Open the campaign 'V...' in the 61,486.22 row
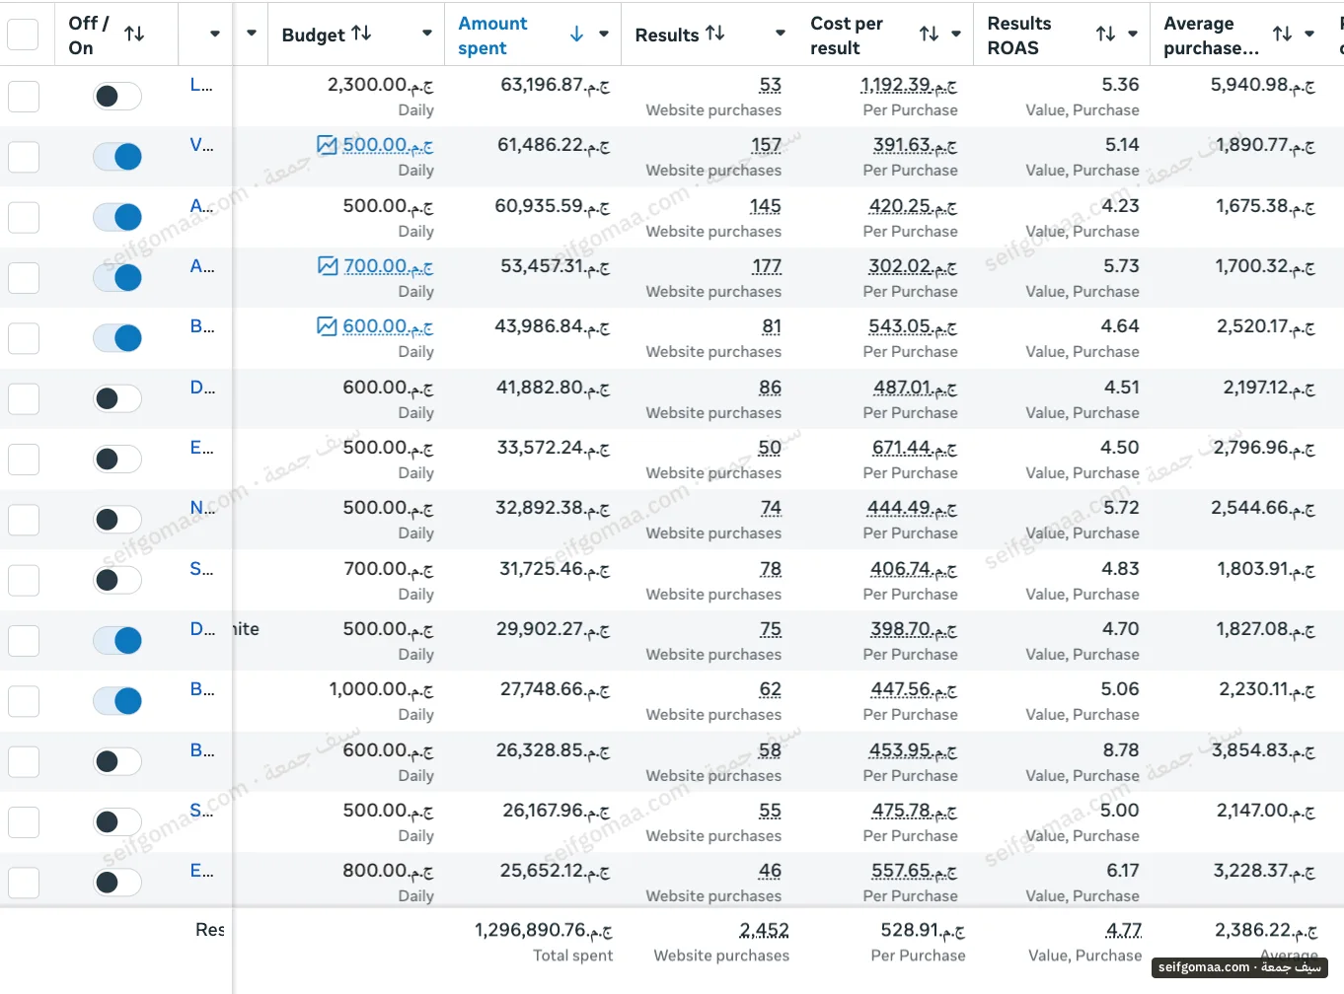 (x=201, y=145)
